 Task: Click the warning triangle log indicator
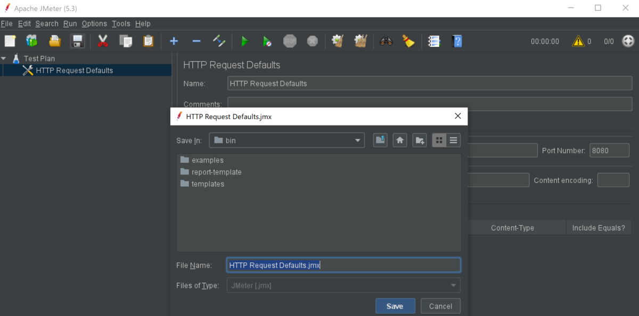click(x=578, y=41)
